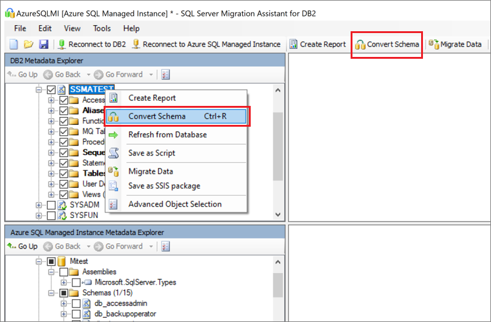Viewport: 491px width, 322px height.
Task: Click DB2 explorer scrollbar down arrow
Action: [278, 214]
